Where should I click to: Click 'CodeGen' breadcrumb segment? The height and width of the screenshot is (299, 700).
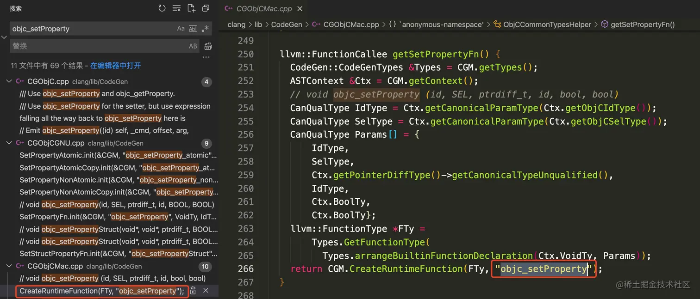point(287,24)
